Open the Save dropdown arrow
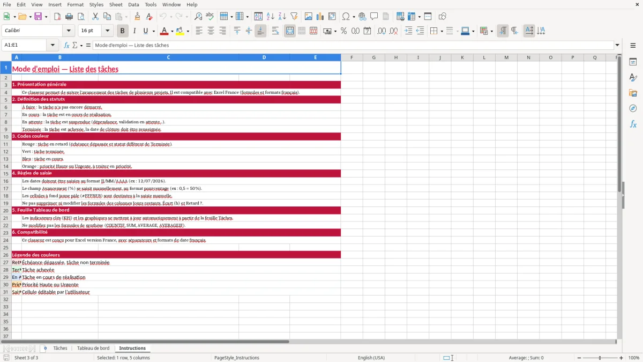Viewport: 643px width, 362px height. [x=46, y=17]
